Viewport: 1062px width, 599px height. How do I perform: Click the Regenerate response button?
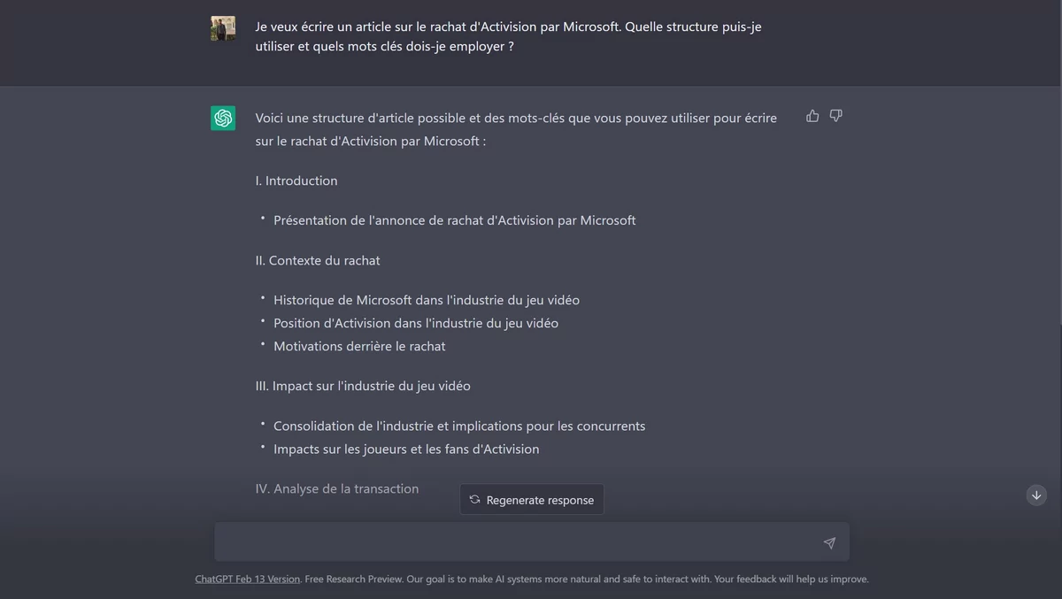[532, 499]
